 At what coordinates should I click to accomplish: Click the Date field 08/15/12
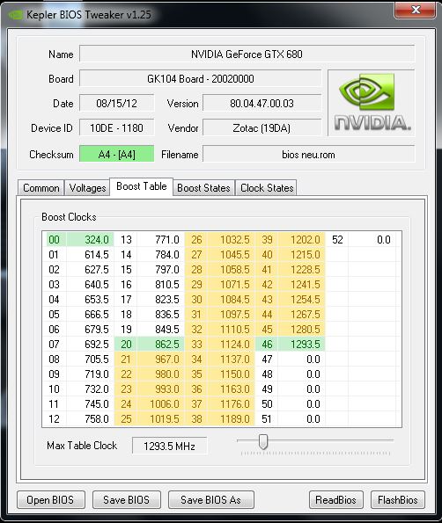coord(116,104)
